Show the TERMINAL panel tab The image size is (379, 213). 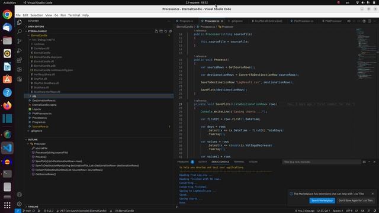pos(239,162)
